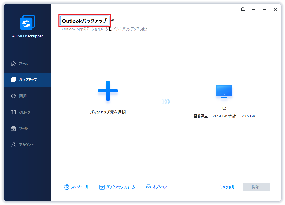Screen dimensions: 285x205
Task: Click the pencil edit icon beside task name
Action: pos(112,21)
